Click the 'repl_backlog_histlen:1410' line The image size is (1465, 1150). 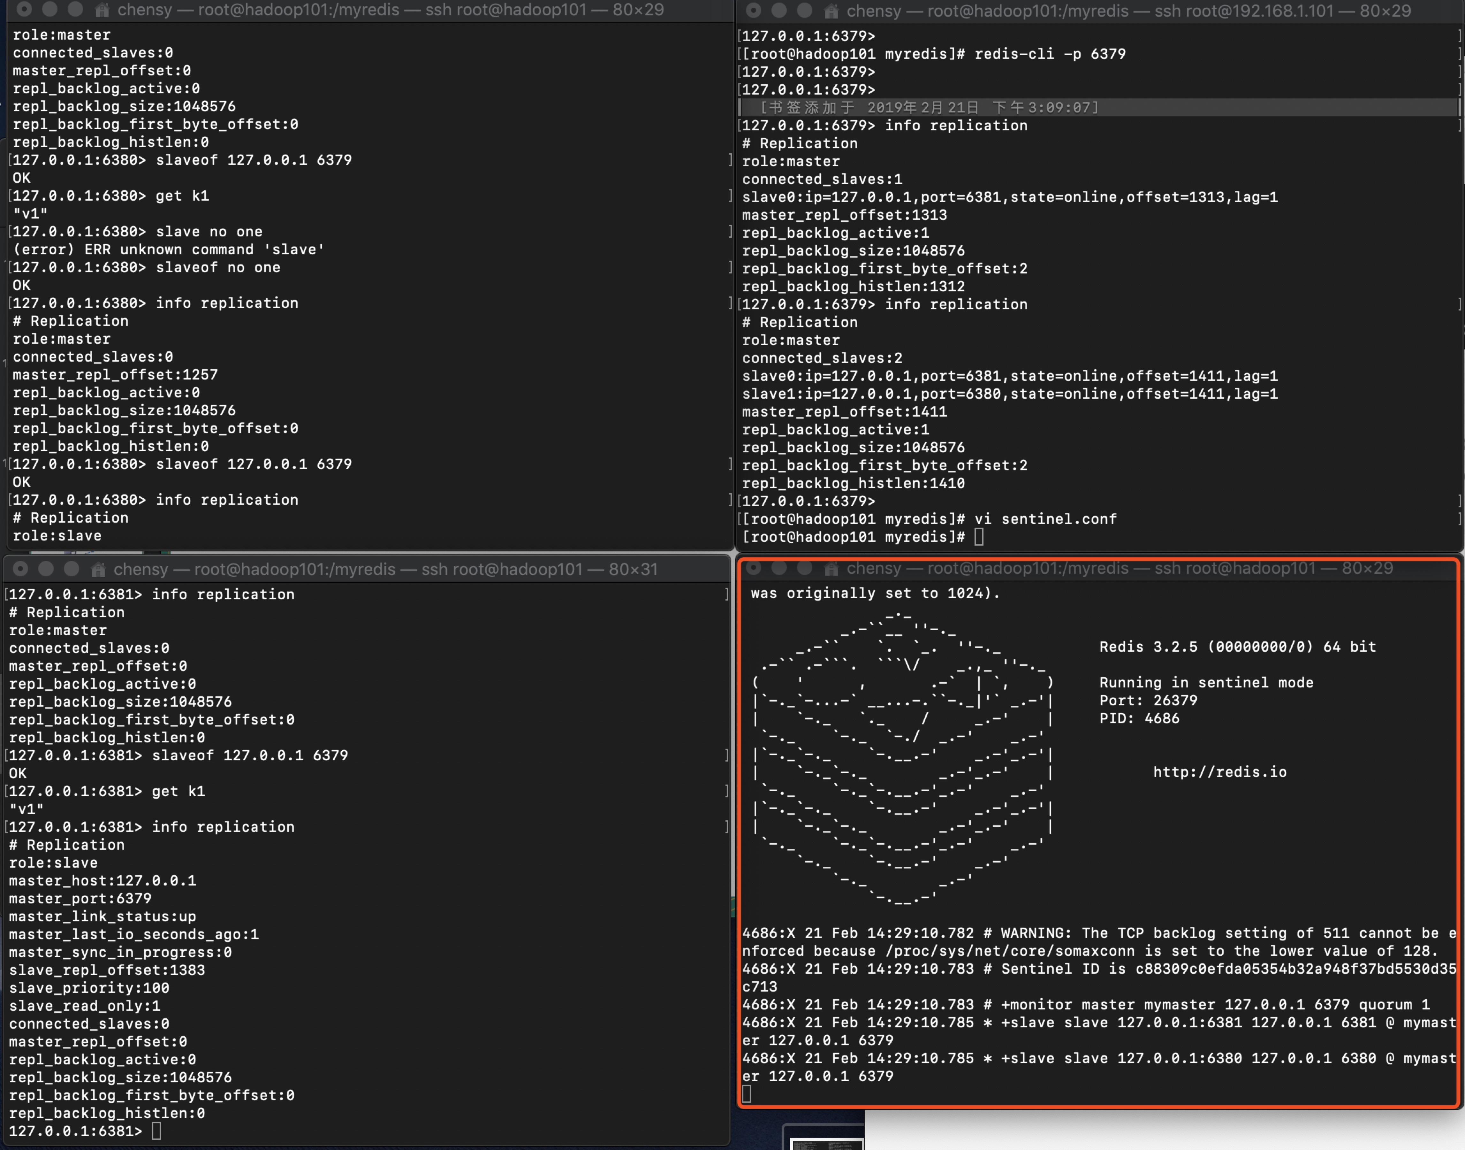(x=853, y=483)
